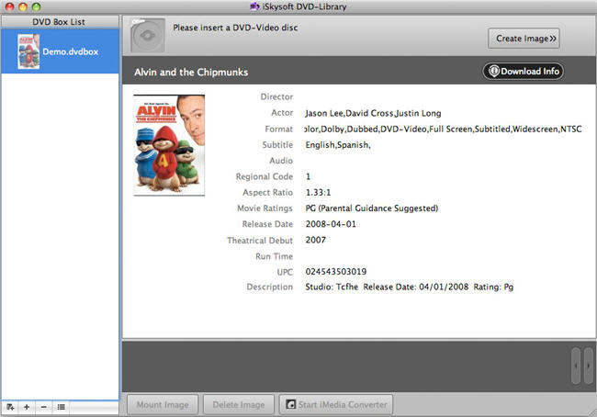Click the Alvin and the Chipmunks title heading
The image size is (597, 417).
[x=191, y=72]
